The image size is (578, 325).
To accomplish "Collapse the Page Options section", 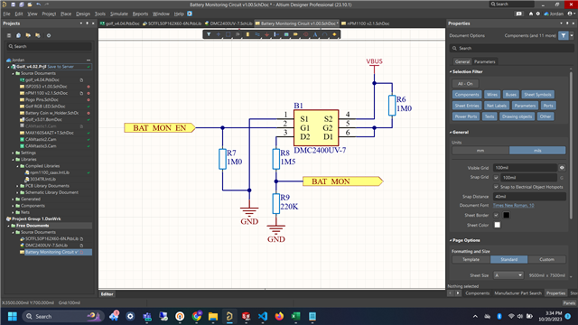I will point(451,240).
